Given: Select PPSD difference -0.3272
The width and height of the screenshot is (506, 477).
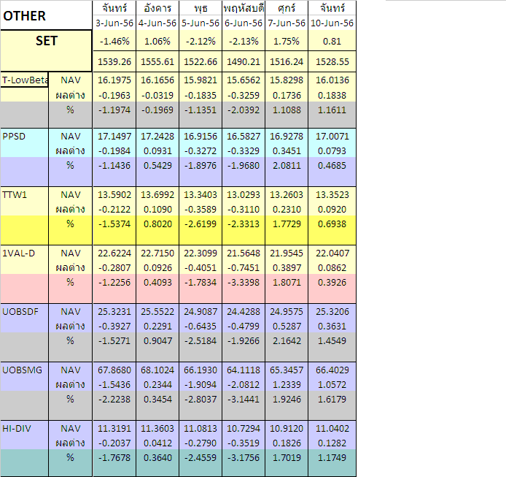Looking at the screenshot, I should 201,150.
